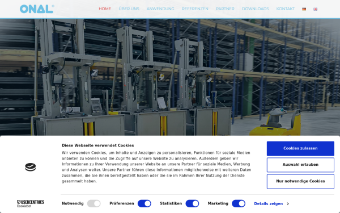
Task: Open the ANWENDUNG menu item
Action: pos(160,9)
